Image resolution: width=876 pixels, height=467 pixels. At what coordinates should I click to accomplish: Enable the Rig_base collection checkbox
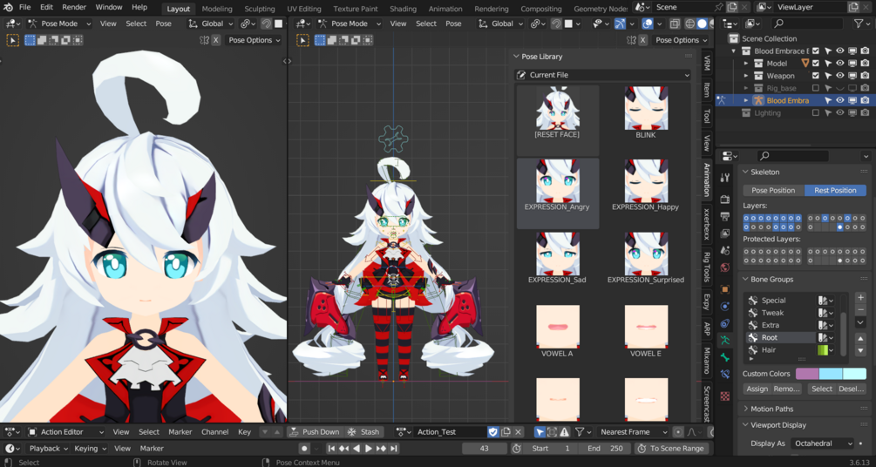pyautogui.click(x=816, y=88)
